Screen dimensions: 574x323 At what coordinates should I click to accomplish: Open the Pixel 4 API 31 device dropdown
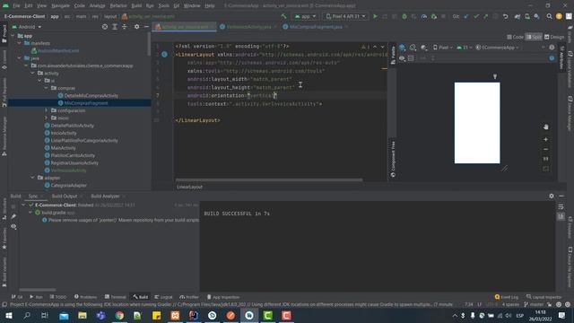tap(345, 16)
